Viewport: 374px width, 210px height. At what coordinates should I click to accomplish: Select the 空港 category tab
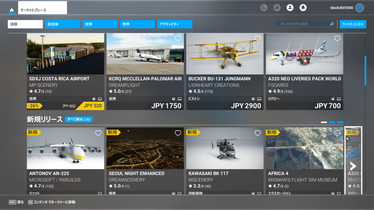point(100,24)
